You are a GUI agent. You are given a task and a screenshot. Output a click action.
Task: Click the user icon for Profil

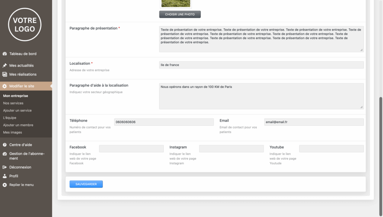[5, 176]
